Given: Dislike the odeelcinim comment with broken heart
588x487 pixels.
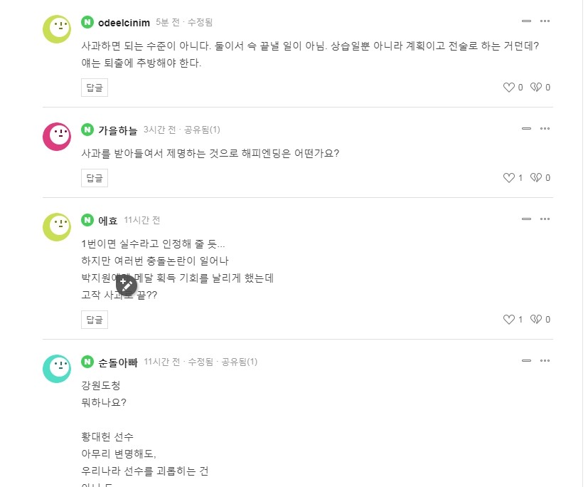Looking at the screenshot, I should click(x=536, y=88).
